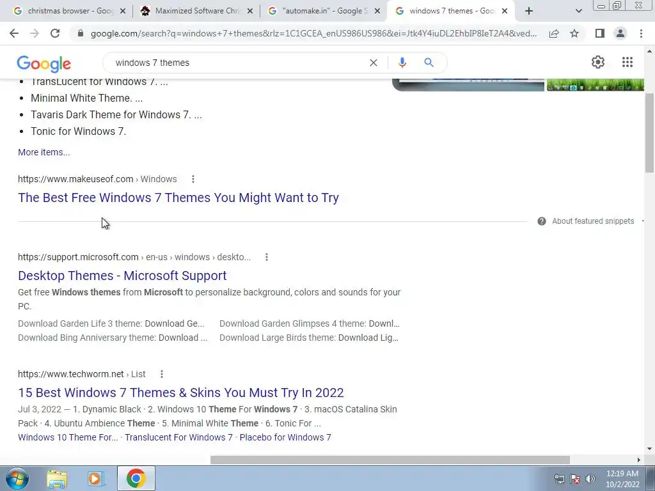Viewport: 655px width, 491px height.
Task: Share this page via share icon
Action: click(x=554, y=33)
